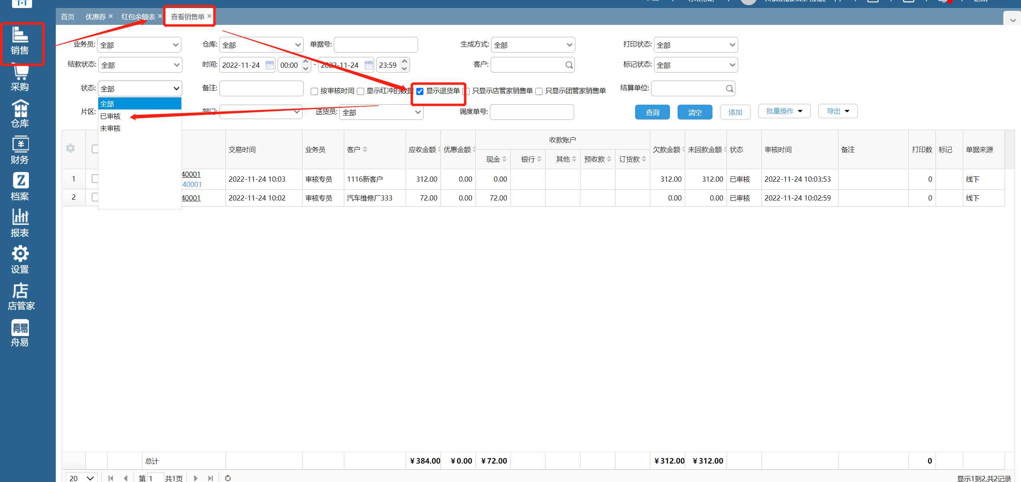Select 已审核 in the status list
Screen dimensions: 1021x482
(140, 116)
